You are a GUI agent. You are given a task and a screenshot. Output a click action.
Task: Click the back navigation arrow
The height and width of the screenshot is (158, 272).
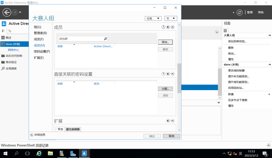coord(7,12)
